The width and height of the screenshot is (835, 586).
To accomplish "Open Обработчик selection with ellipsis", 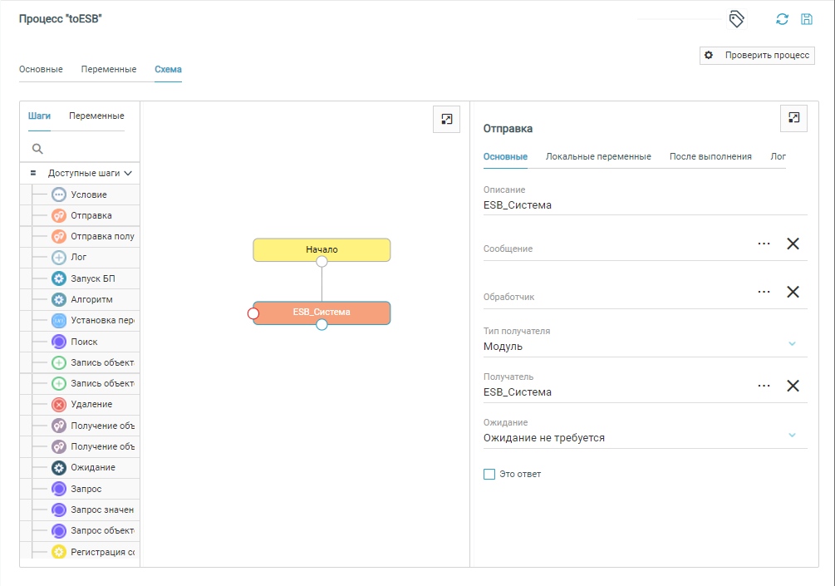I will (764, 292).
